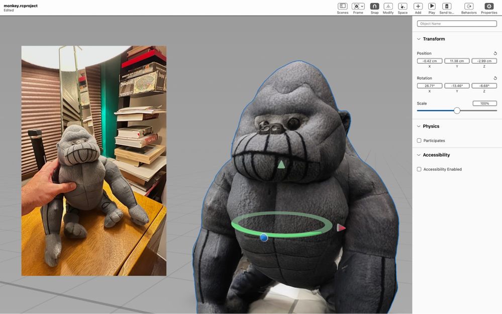502x314 pixels.
Task: Reset the Position values
Action: [494, 53]
